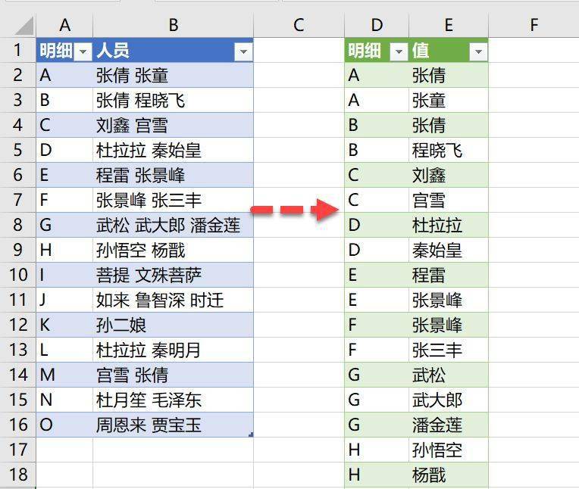Image resolution: width=579 pixels, height=489 pixels.
Task: Open the 明细 filter dropdown in column A
Action: [x=83, y=51]
